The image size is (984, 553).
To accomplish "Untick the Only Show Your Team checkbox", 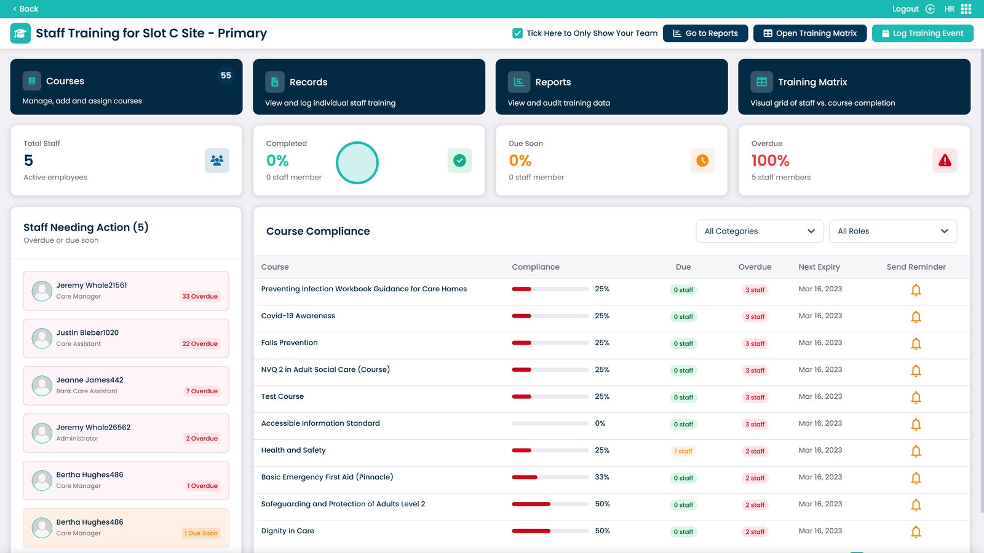I will pyautogui.click(x=518, y=33).
